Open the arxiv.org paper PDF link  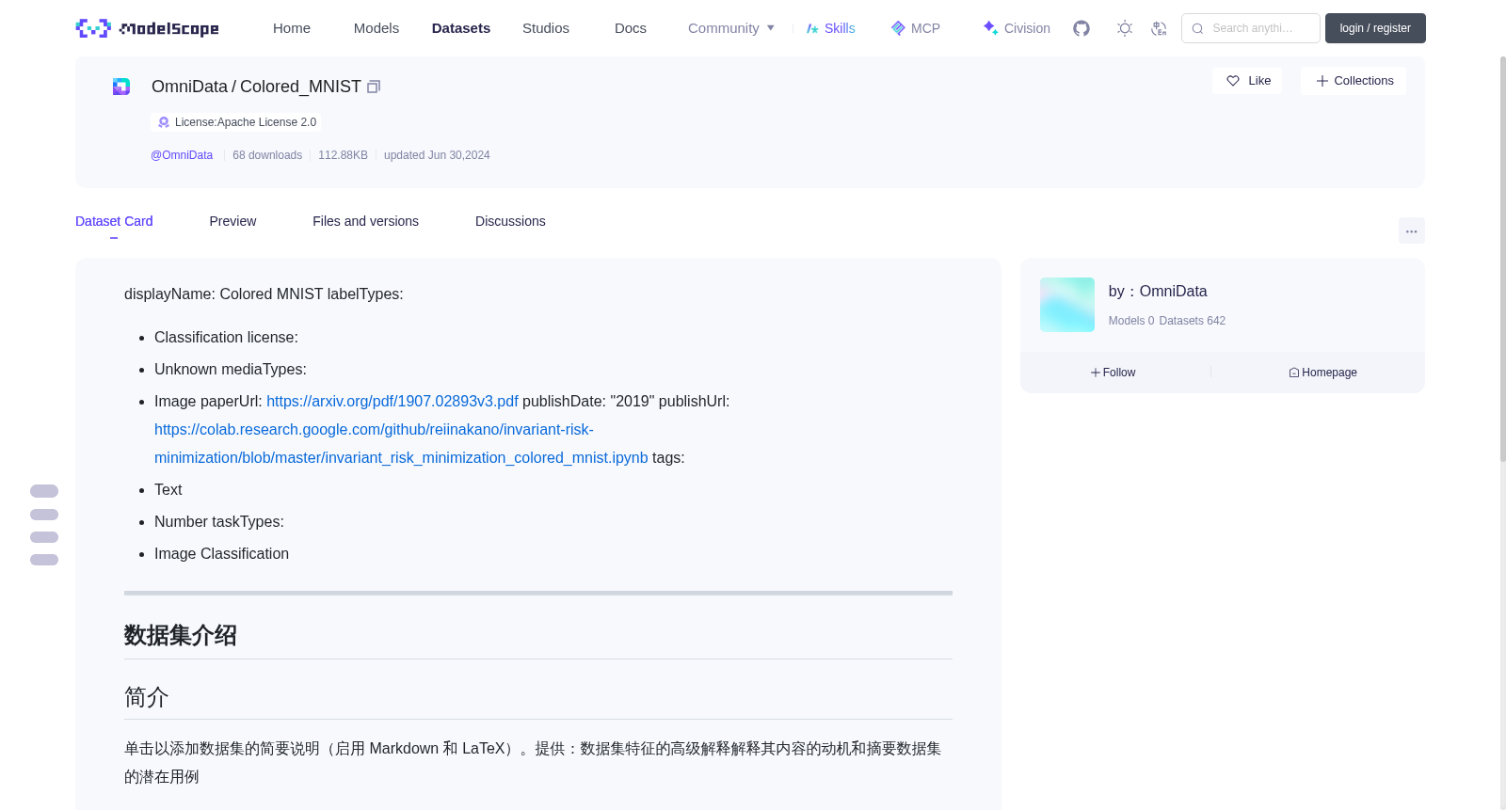(x=393, y=401)
